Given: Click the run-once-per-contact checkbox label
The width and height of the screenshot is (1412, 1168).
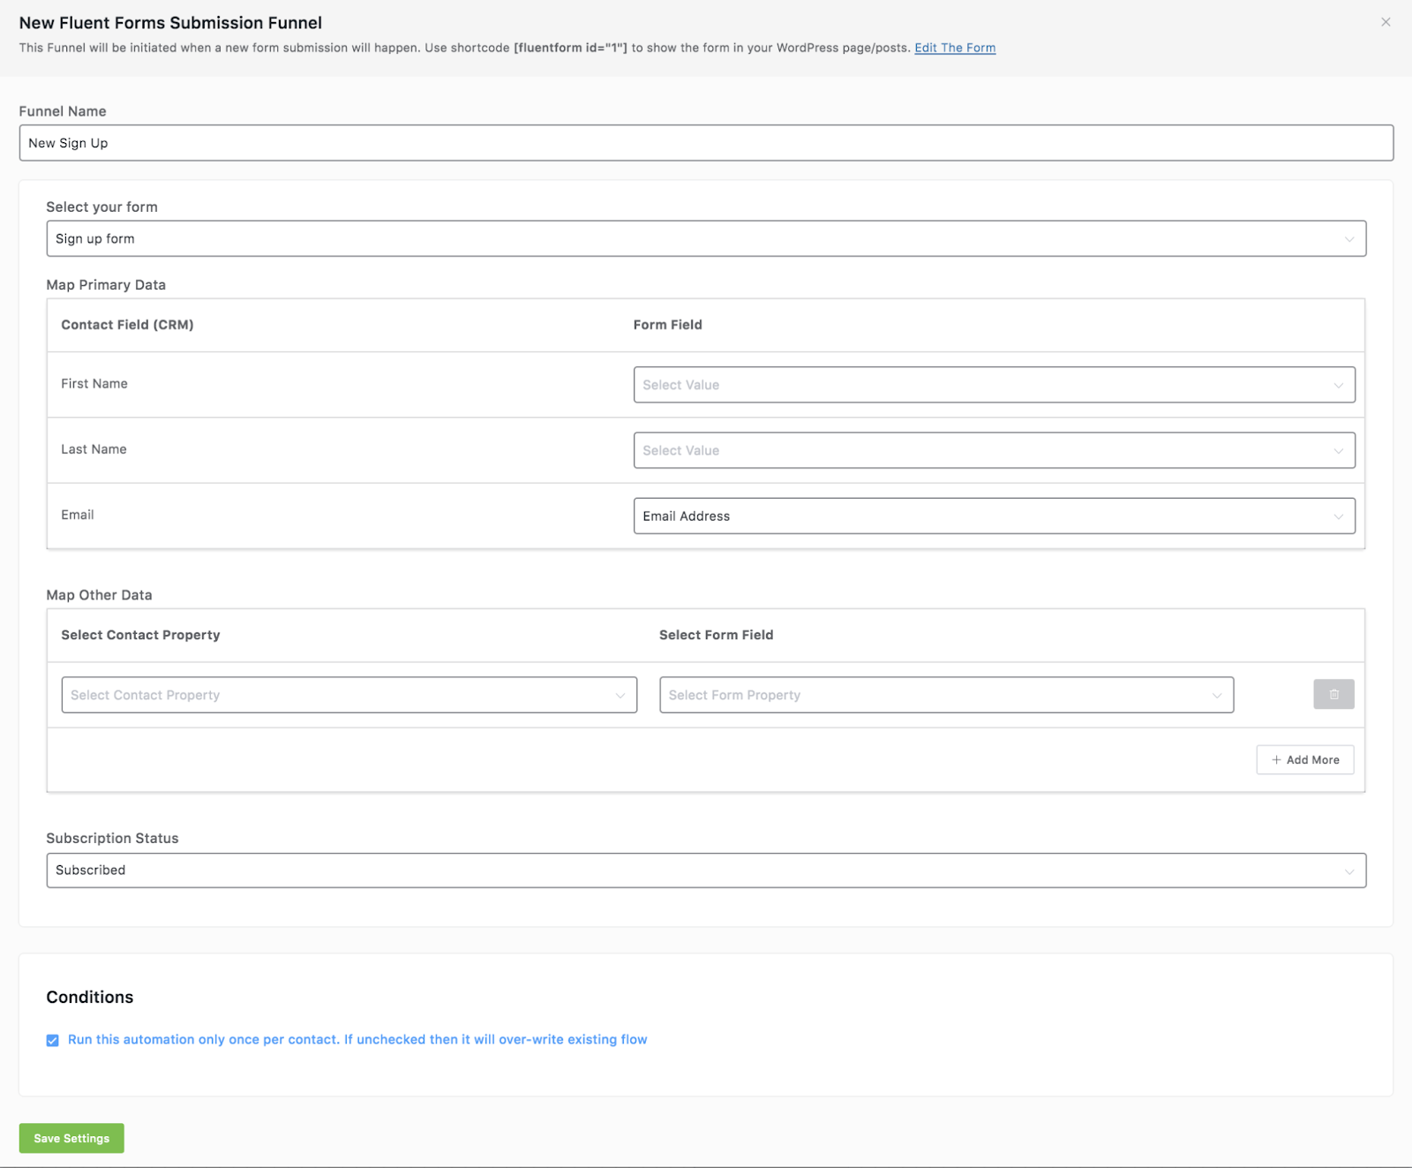Looking at the screenshot, I should point(357,1039).
